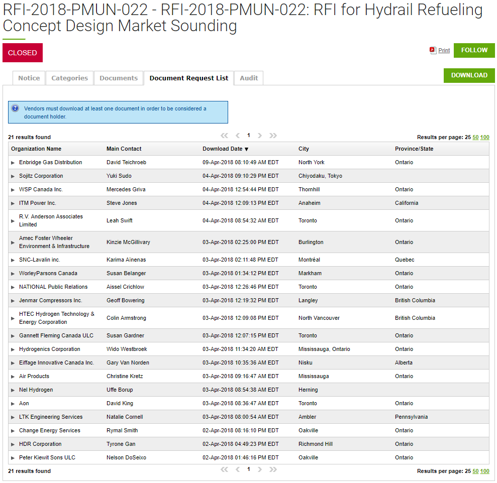The image size is (497, 483).
Task: Sort by Province/State column header
Action: click(x=414, y=149)
